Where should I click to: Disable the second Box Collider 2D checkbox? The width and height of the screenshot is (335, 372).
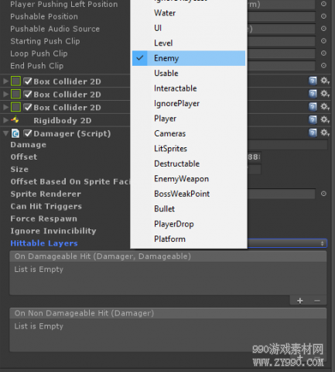tap(28, 94)
